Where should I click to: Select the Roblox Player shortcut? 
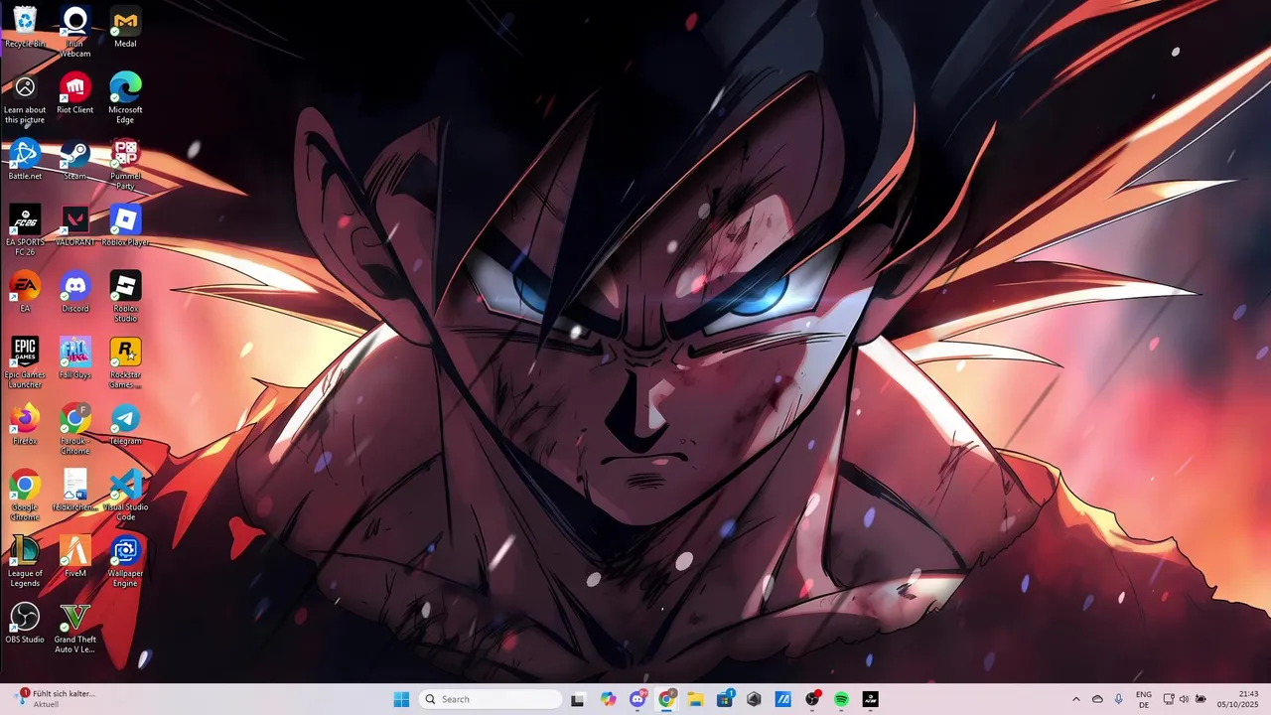[125, 225]
